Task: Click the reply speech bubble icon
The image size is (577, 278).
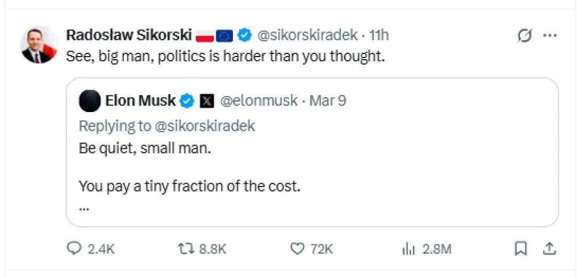Action: coord(74,248)
